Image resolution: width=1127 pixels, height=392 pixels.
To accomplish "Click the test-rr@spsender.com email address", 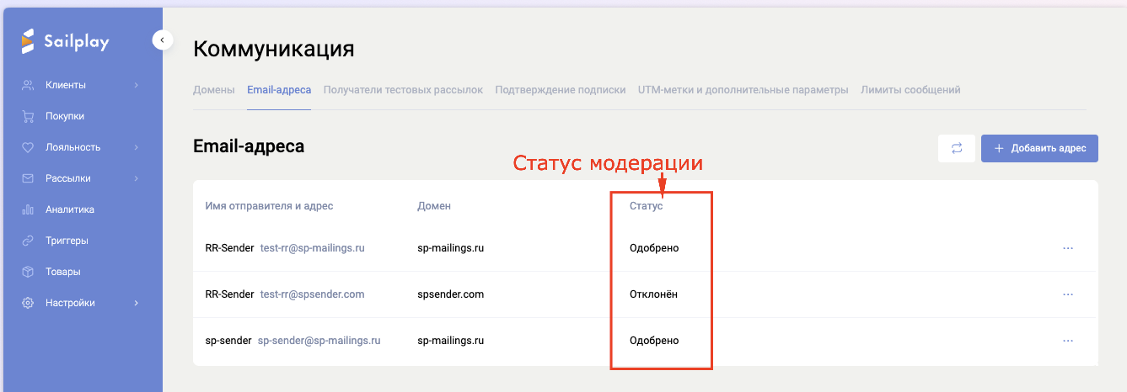I will (312, 294).
